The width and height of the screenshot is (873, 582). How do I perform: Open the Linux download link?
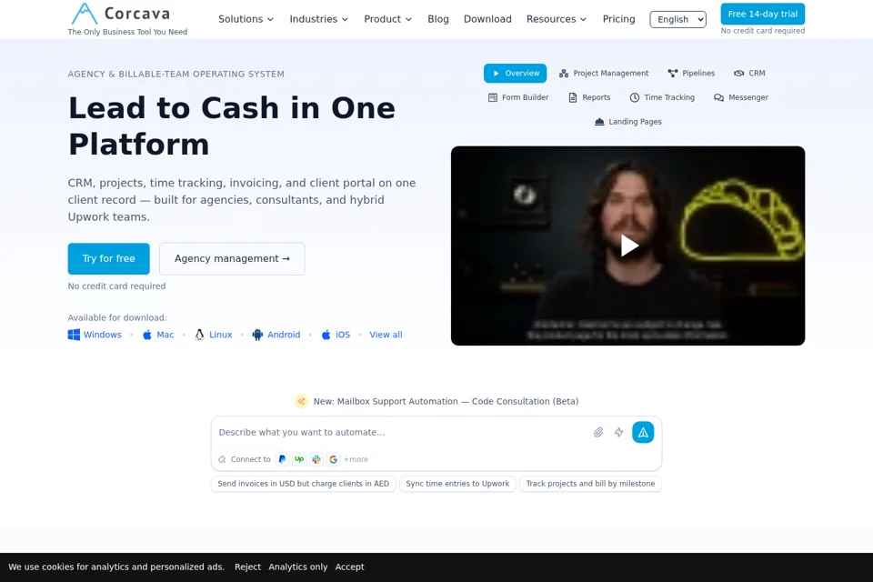[213, 335]
